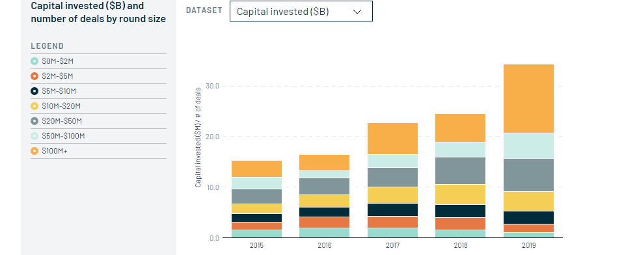The height and width of the screenshot is (255, 624).
Task: Click the 30.0 y-axis value
Action: point(213,86)
